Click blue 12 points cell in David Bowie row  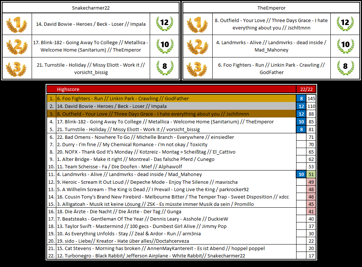[301, 106]
